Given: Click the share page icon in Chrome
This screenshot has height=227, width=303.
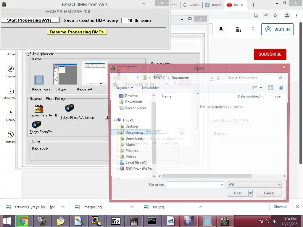Looking at the screenshot, I should tap(266, 15).
